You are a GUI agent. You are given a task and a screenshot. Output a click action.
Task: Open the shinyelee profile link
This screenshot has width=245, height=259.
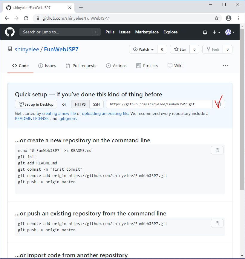tap(27, 49)
